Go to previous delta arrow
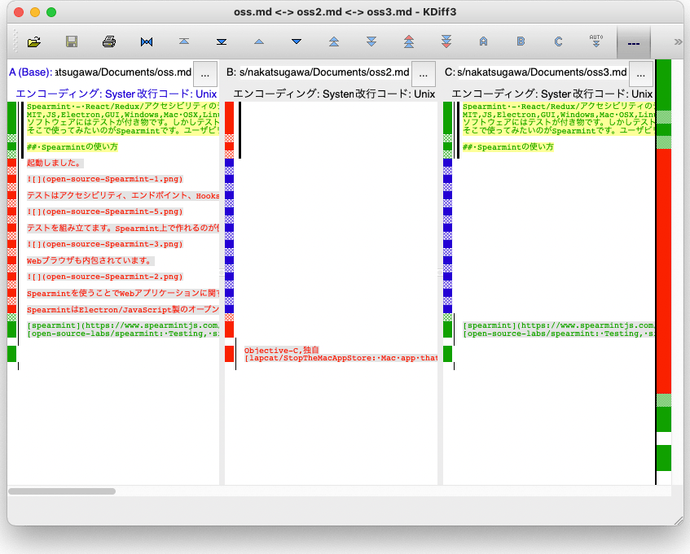690x554 pixels. [259, 41]
